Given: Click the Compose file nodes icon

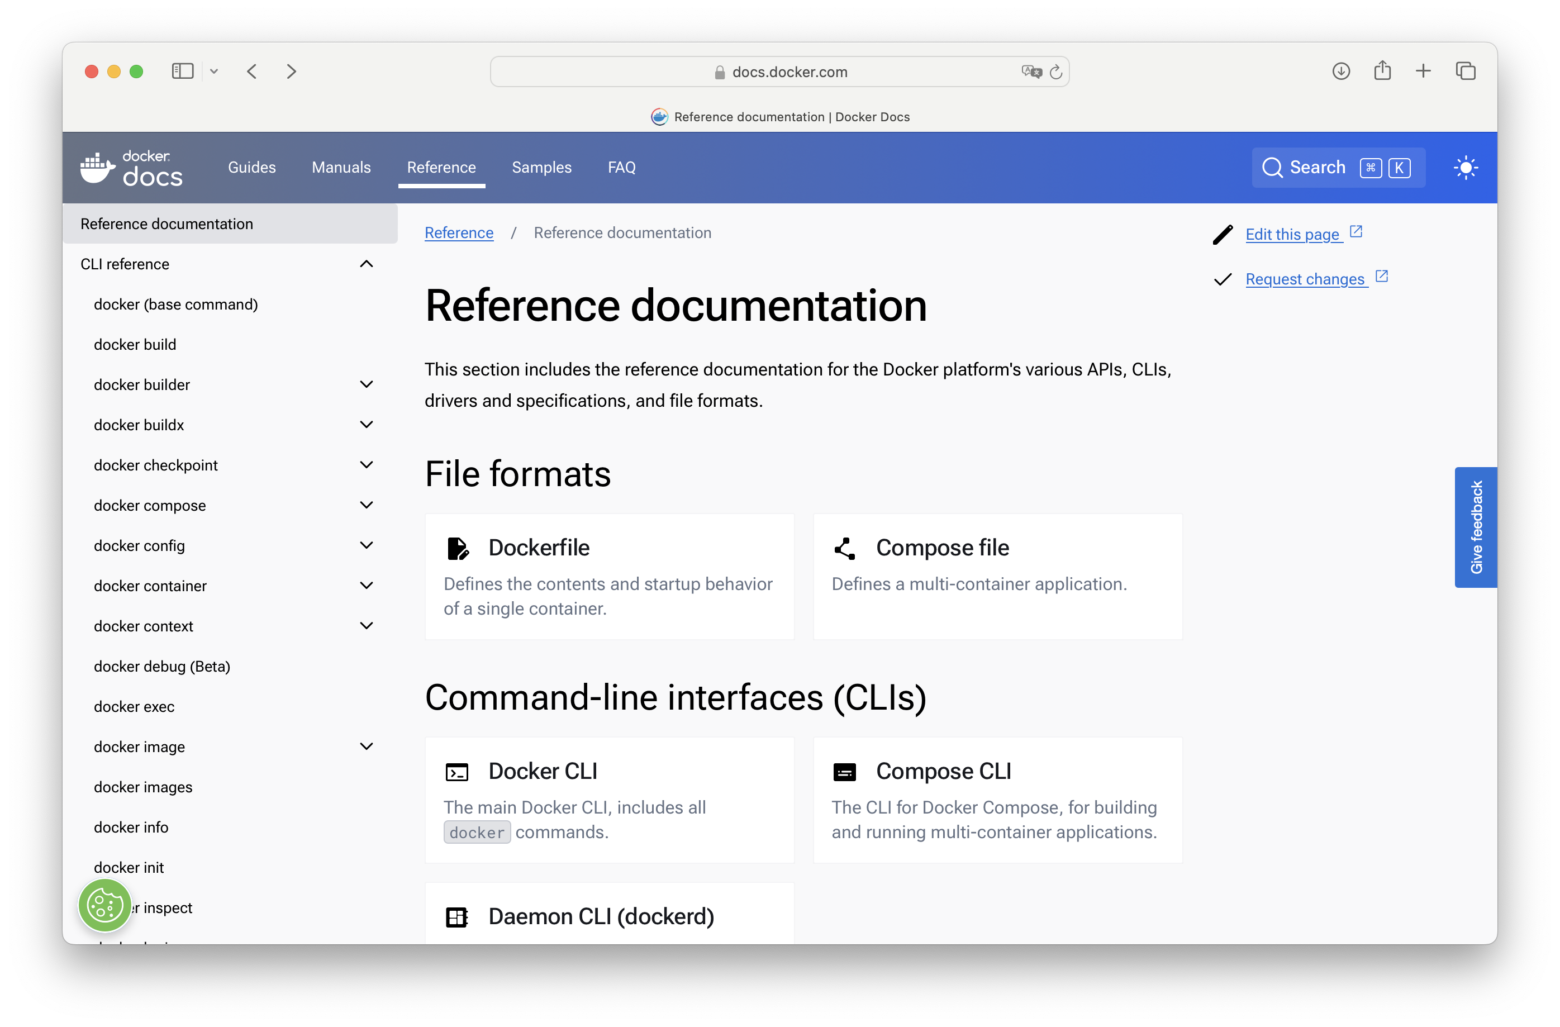Looking at the screenshot, I should tap(844, 548).
